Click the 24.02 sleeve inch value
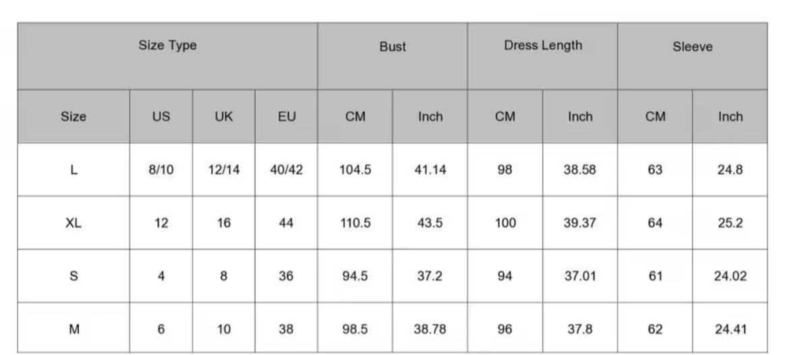Image resolution: width=789 pixels, height=355 pixels. 730,276
